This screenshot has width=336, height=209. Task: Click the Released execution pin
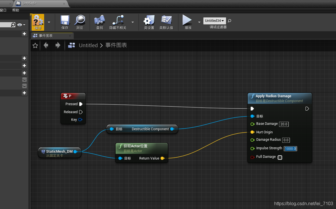point(81,112)
